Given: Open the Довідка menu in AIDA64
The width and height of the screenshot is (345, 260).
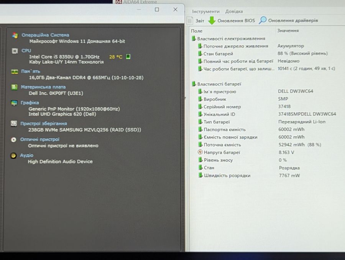Looking at the screenshot, I should 234,12.
